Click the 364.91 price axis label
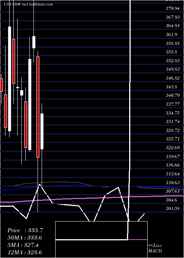Image resolution: width=184 pixels, height=258 pixels. click(173, 26)
